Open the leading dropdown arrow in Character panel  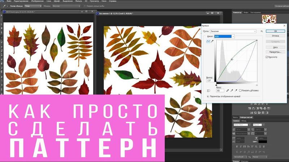[266, 130]
